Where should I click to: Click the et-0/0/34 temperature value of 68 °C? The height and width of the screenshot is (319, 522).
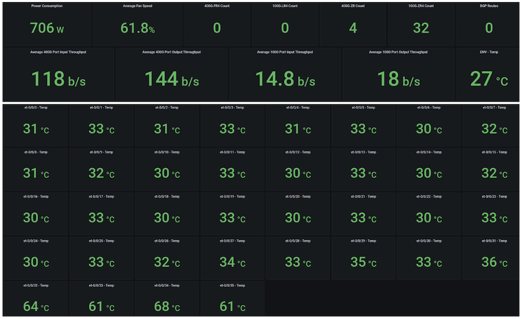click(x=167, y=306)
